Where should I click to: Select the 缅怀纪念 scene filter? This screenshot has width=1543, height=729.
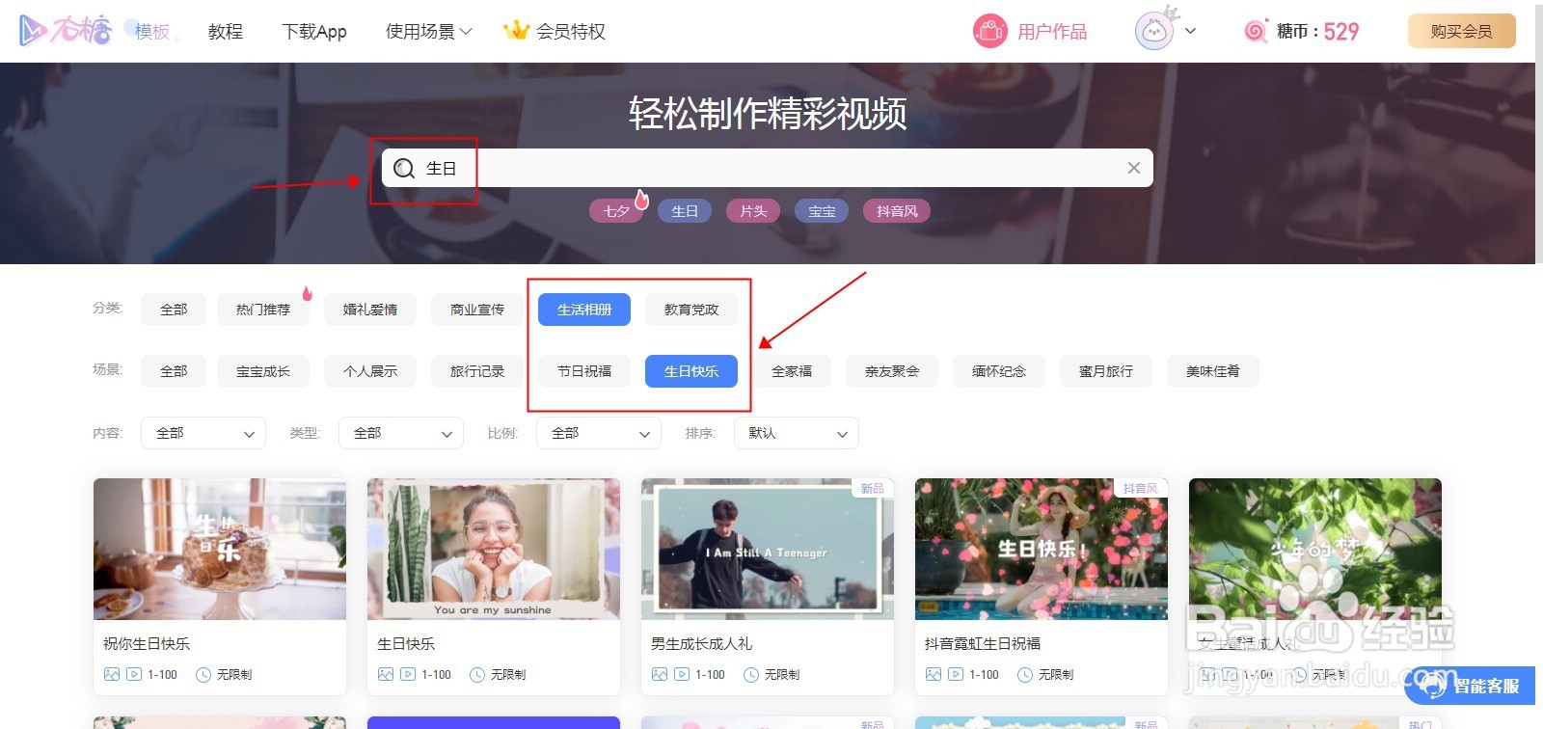[999, 371]
